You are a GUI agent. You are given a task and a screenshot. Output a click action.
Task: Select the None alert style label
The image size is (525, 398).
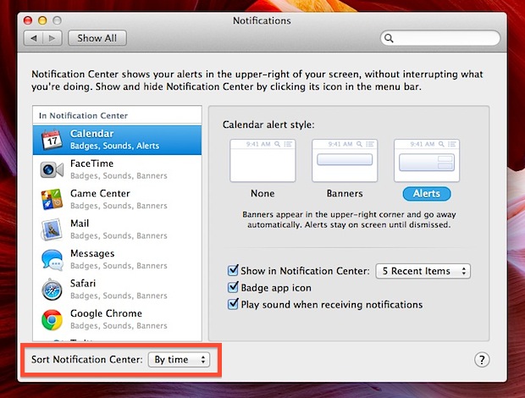262,193
